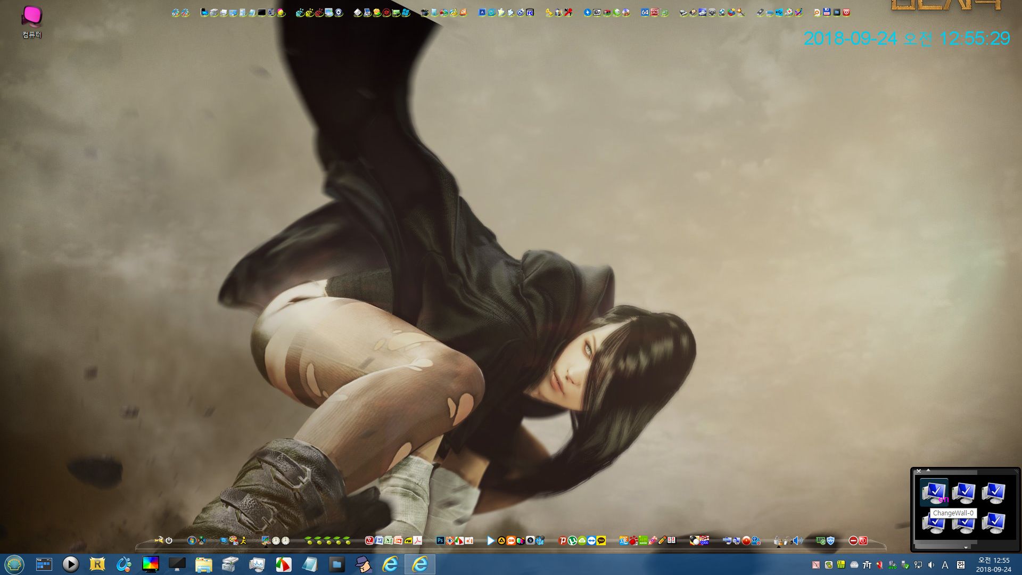This screenshot has width=1022, height=575.
Task: Launch Excel from the bottom dock
Action: (389, 540)
